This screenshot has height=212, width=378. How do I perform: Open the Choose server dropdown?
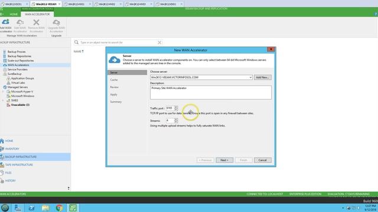click(x=250, y=77)
